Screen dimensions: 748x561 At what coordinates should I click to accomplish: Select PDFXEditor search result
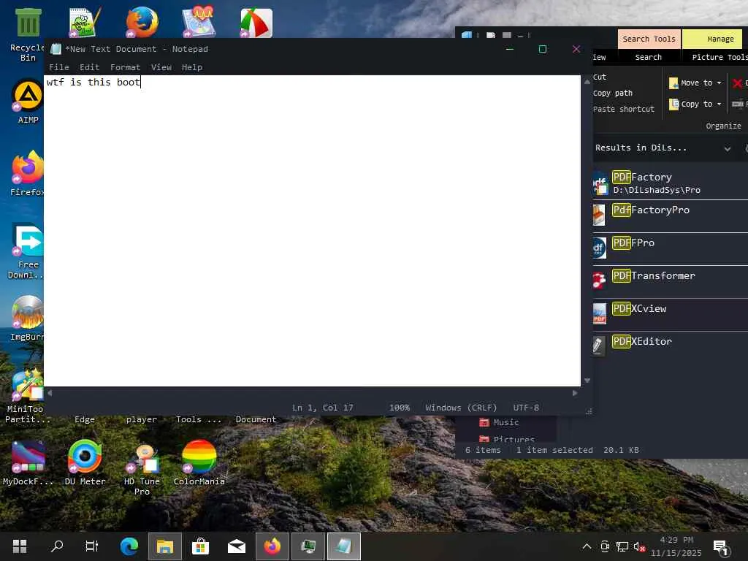[x=671, y=347]
